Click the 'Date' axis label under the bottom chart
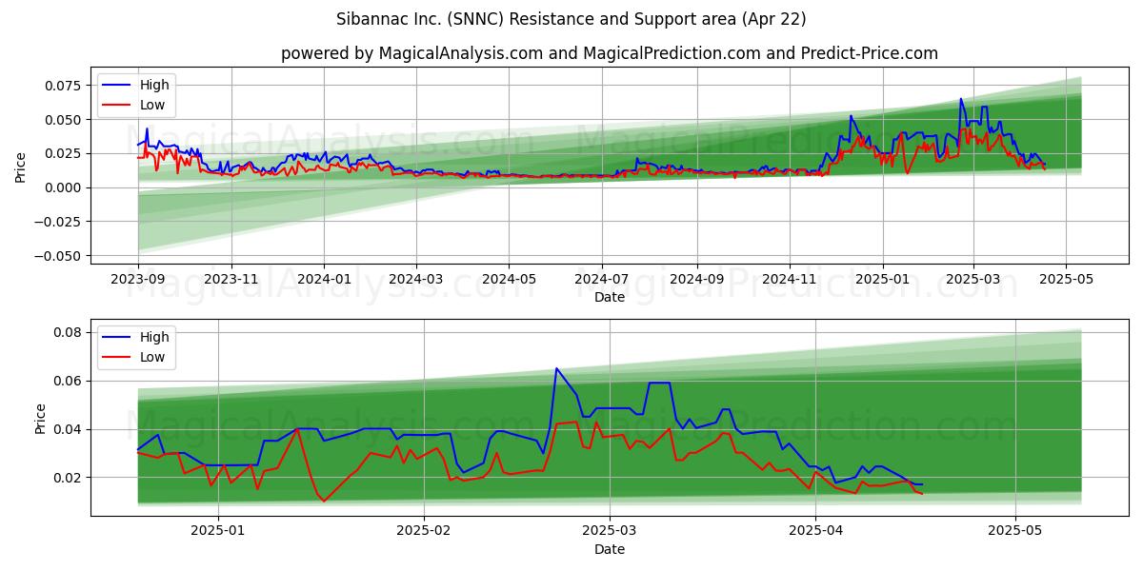 point(610,549)
